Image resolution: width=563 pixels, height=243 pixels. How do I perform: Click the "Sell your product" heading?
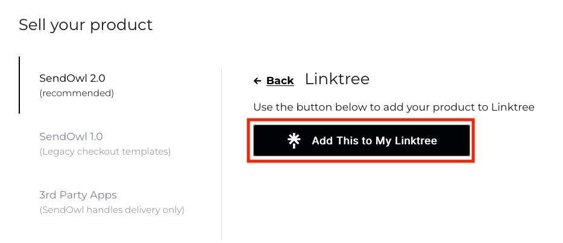tap(86, 25)
